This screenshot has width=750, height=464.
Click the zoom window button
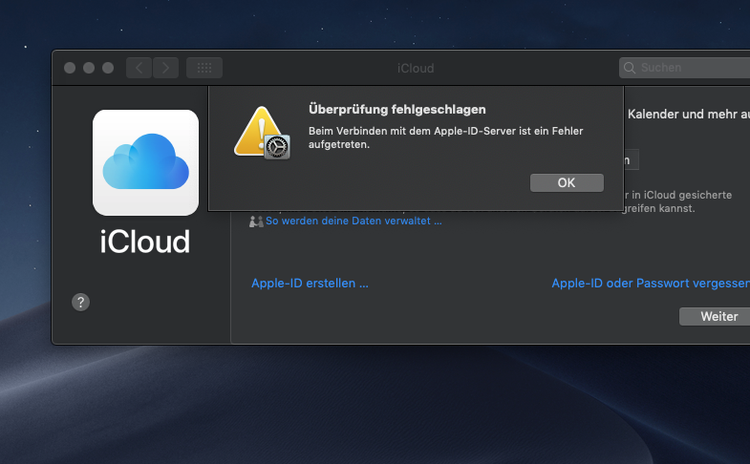click(x=108, y=68)
